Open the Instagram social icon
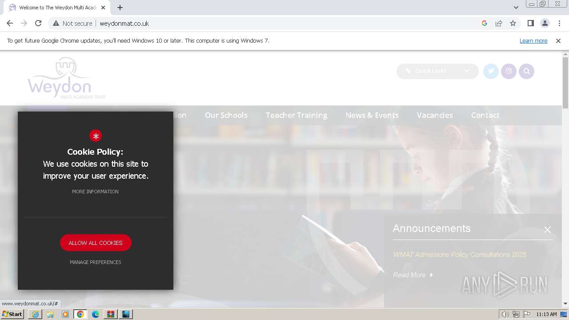This screenshot has height=320, width=569. click(509, 71)
